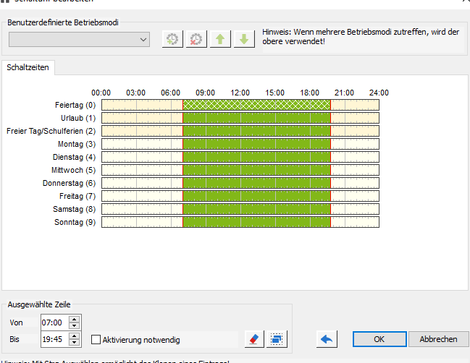The image size is (470, 363).
Task: Erase selected entry with eraser icon
Action: (x=254, y=339)
